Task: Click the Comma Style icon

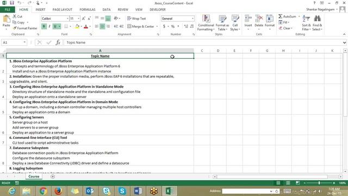Action: [x=178, y=27]
